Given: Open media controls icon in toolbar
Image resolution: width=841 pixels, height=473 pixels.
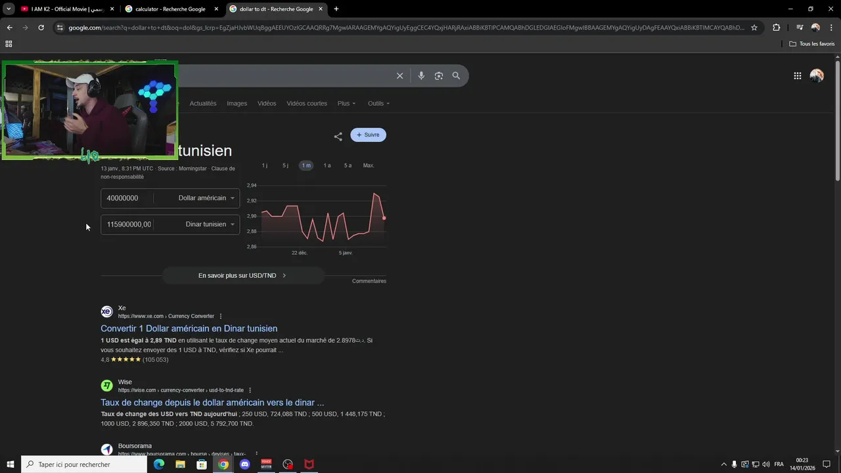Looking at the screenshot, I should (800, 28).
